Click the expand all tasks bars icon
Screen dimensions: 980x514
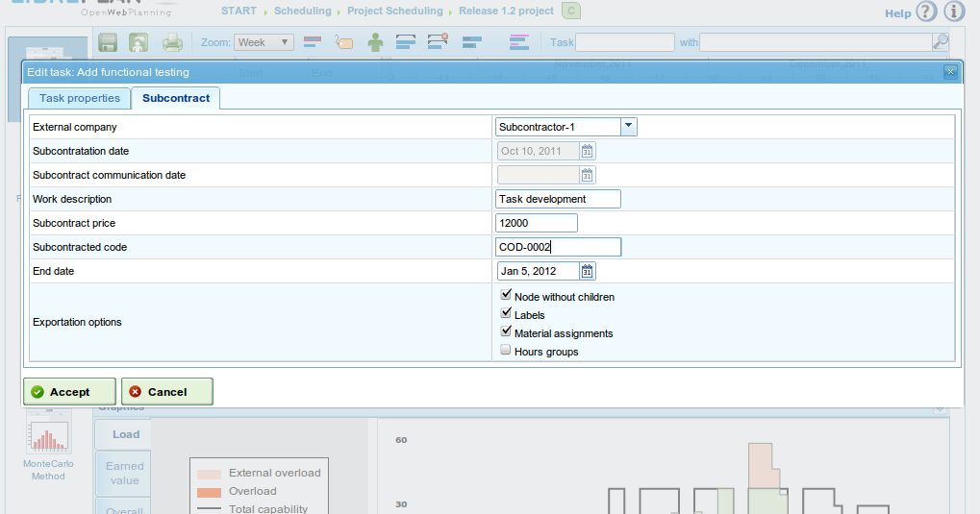(x=406, y=42)
